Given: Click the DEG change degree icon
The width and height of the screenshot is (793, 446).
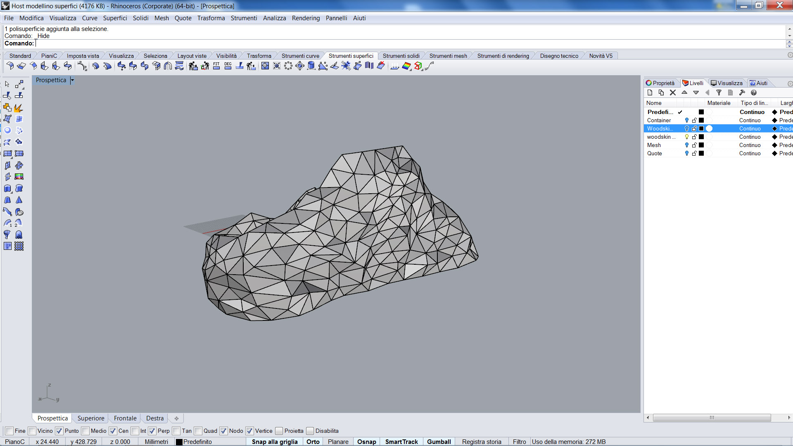Looking at the screenshot, I should [x=228, y=66].
